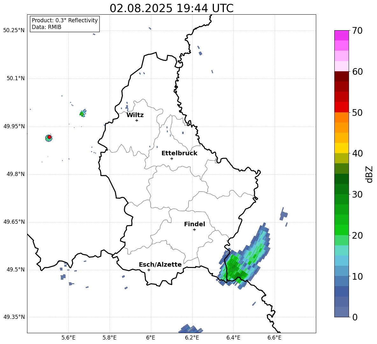The image size is (377, 344).
Task: Click the blue echo patch northeast near 6.65°E
Action: point(283,214)
